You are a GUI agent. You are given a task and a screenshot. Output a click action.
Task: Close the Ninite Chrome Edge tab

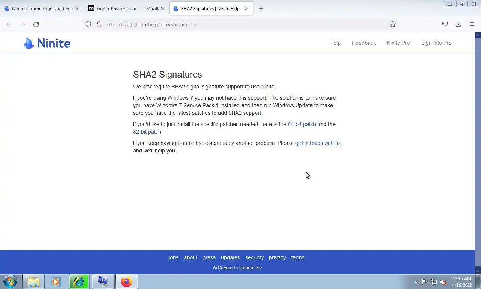[78, 8]
